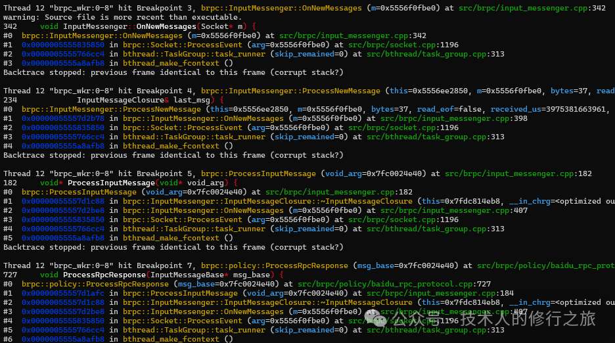This screenshot has width=615, height=343.
Task: Click "brpc::ProcessInputMessage" in the Breakpoint 5 thread line
Action: pos(258,173)
